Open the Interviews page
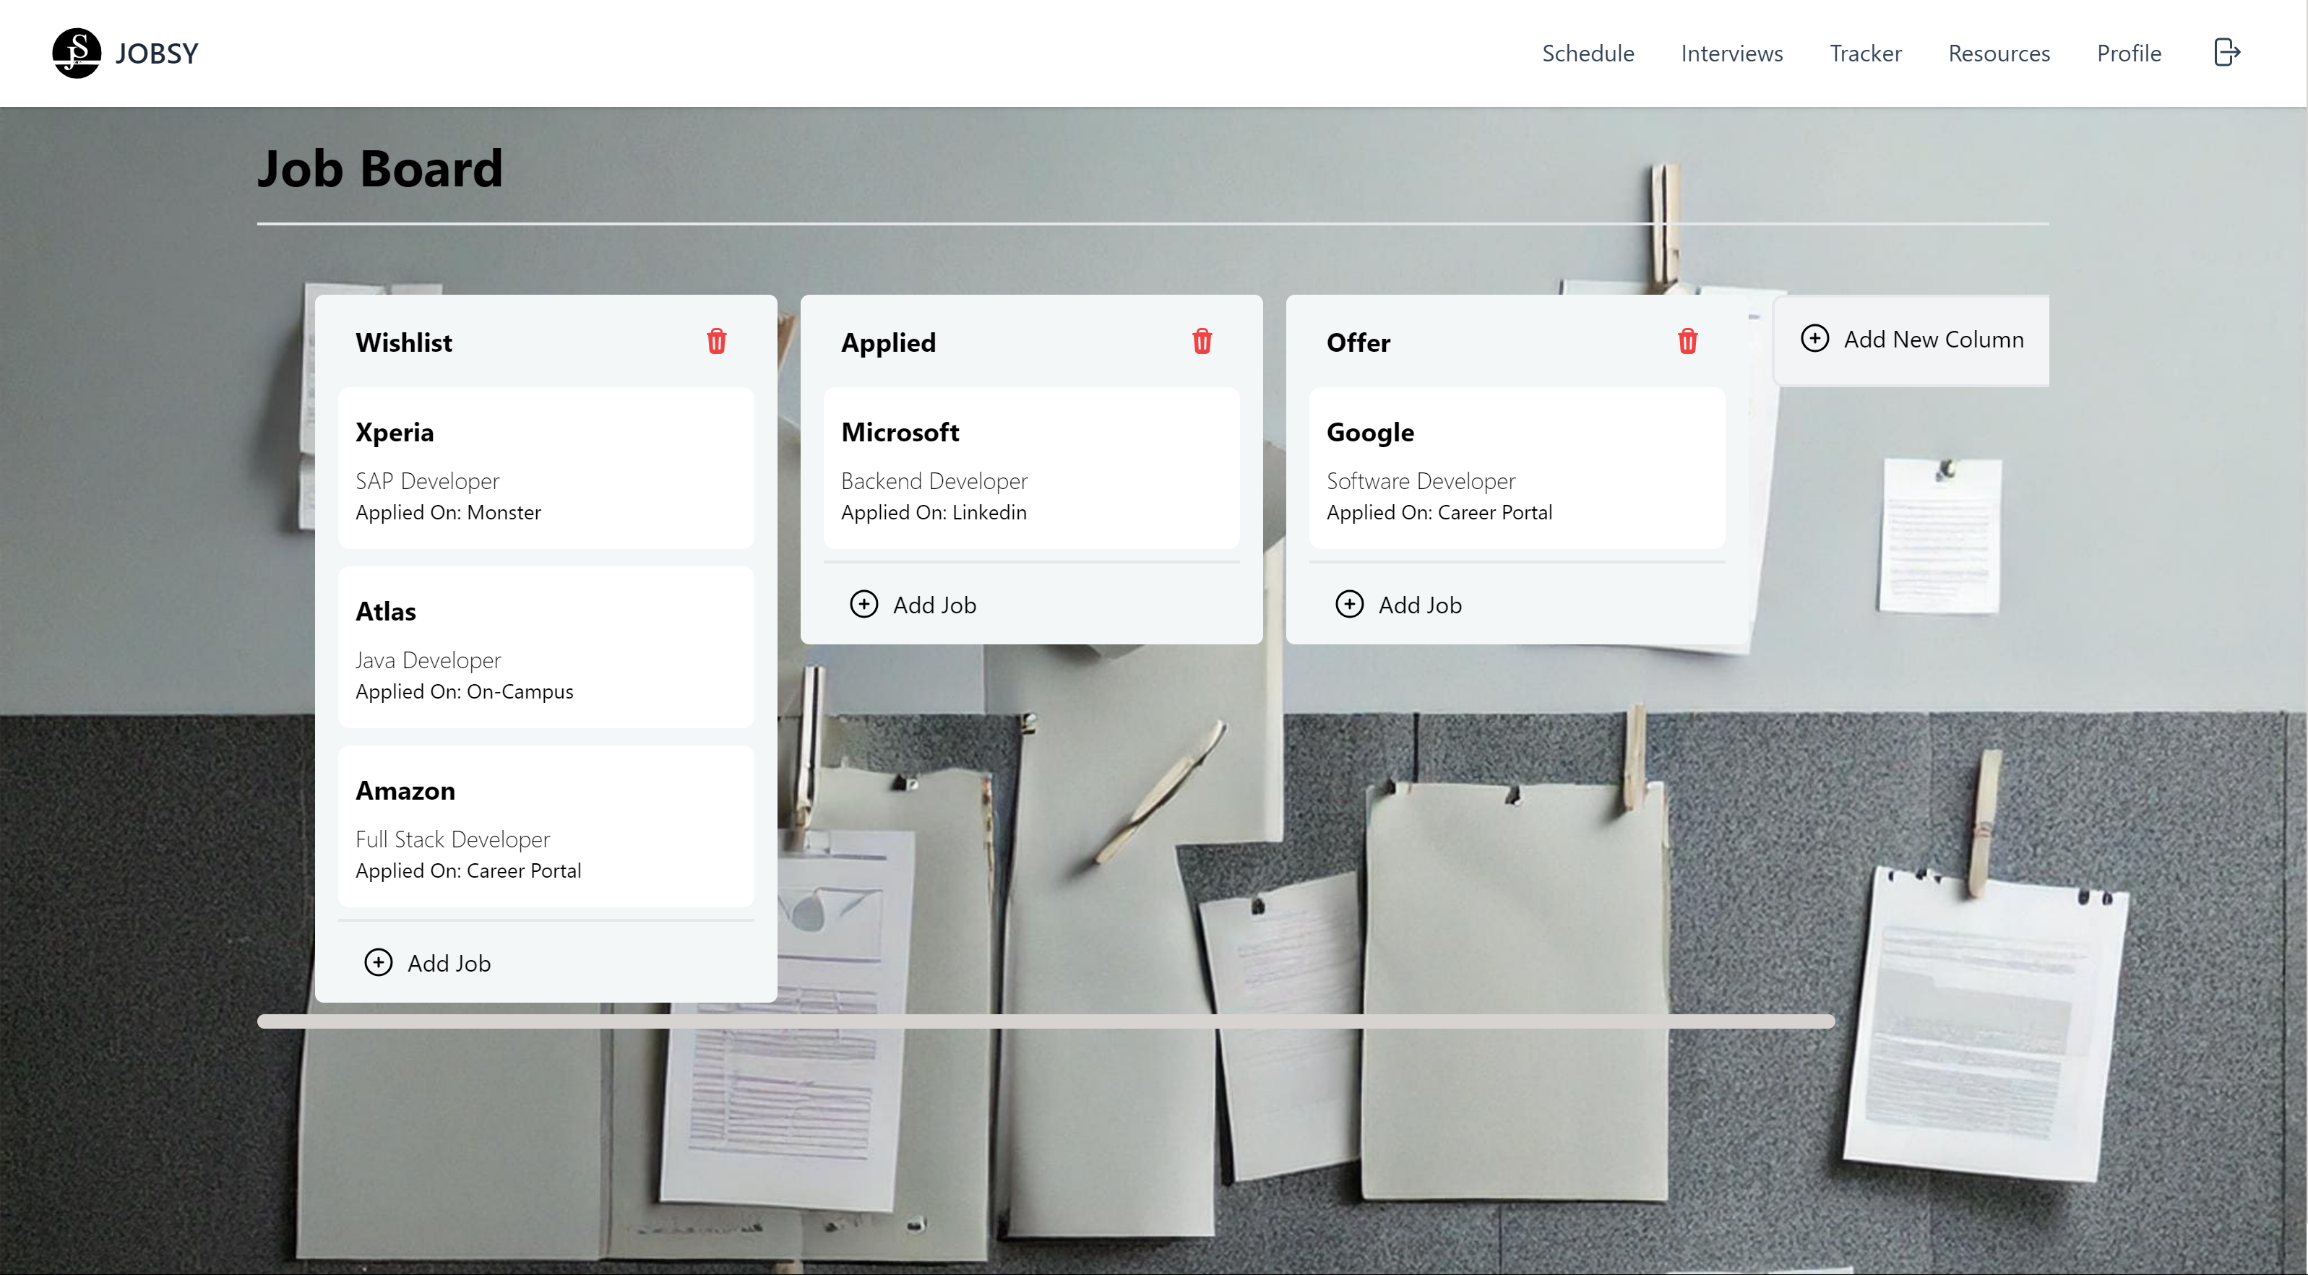This screenshot has width=2308, height=1275. (1732, 53)
